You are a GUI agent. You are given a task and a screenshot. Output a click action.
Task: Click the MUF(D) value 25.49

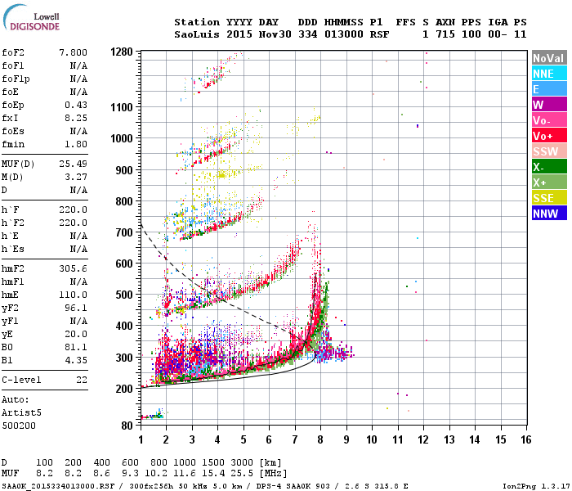coord(73,164)
